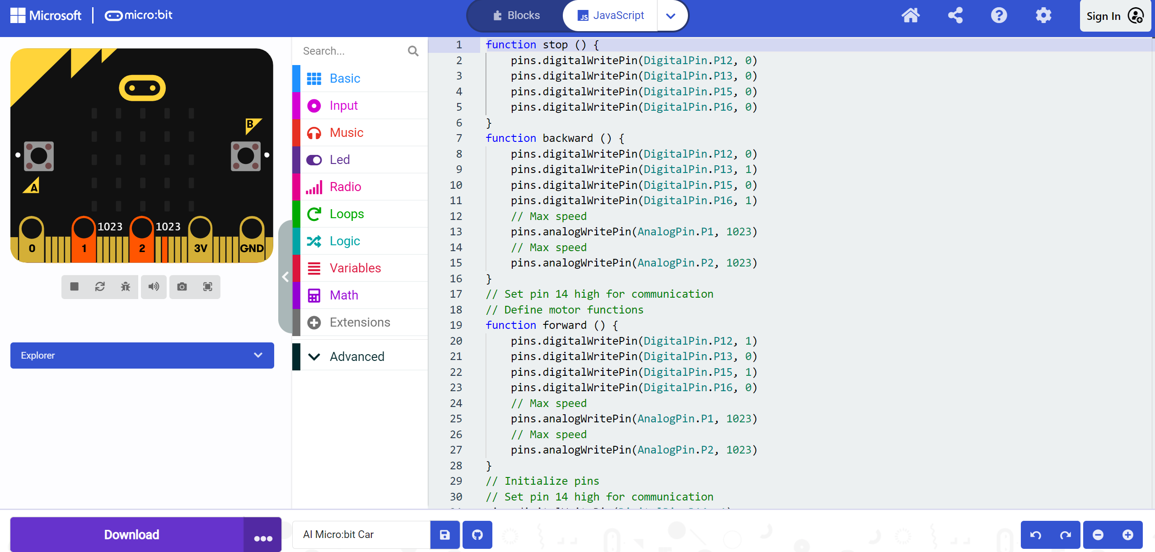Click simulator GND pin
Screen dimensions: 1155x552
pyautogui.click(x=252, y=239)
